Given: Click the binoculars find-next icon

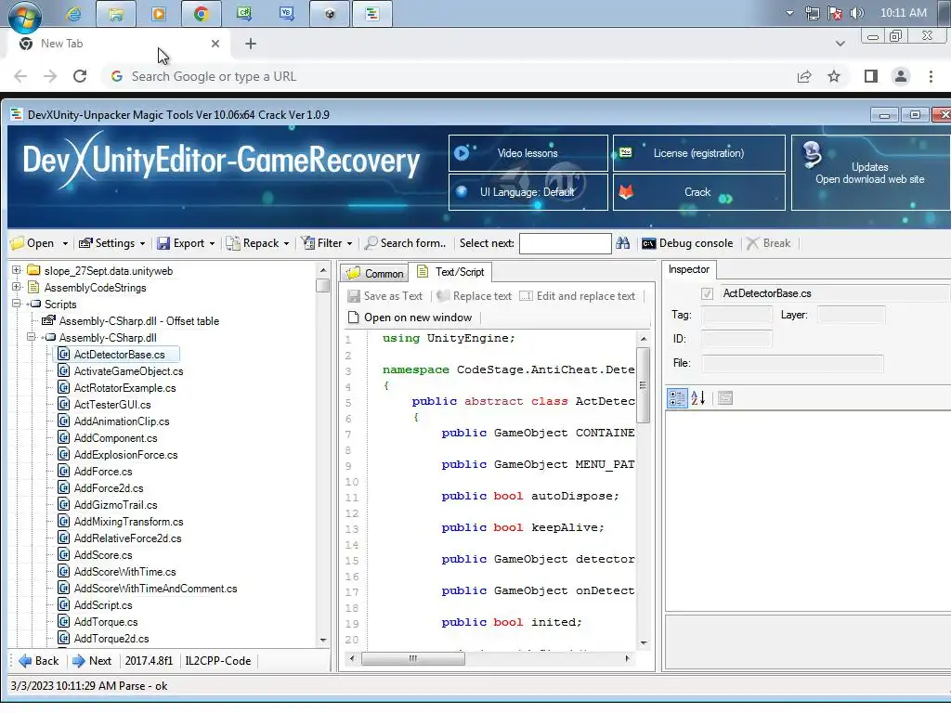Looking at the screenshot, I should (623, 243).
